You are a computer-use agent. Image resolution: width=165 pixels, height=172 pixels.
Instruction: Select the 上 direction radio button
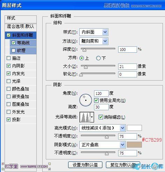81,58
